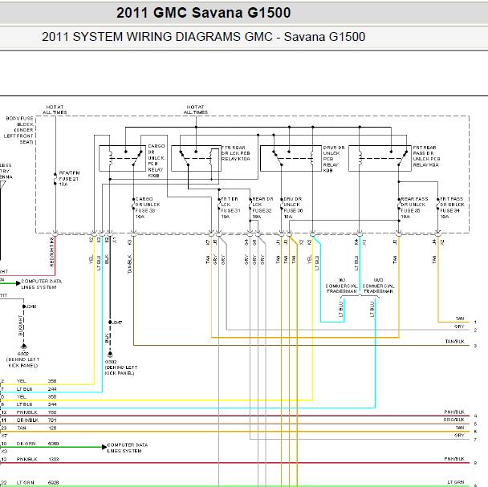Click the 'YEL 956' wire row

coord(29,397)
